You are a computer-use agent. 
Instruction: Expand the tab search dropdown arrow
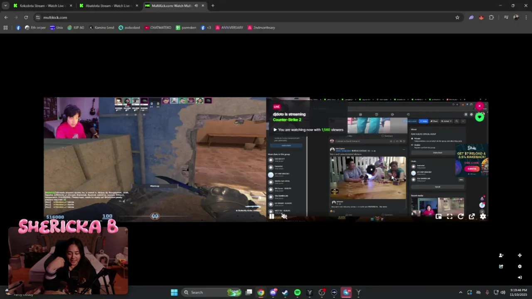point(5,6)
